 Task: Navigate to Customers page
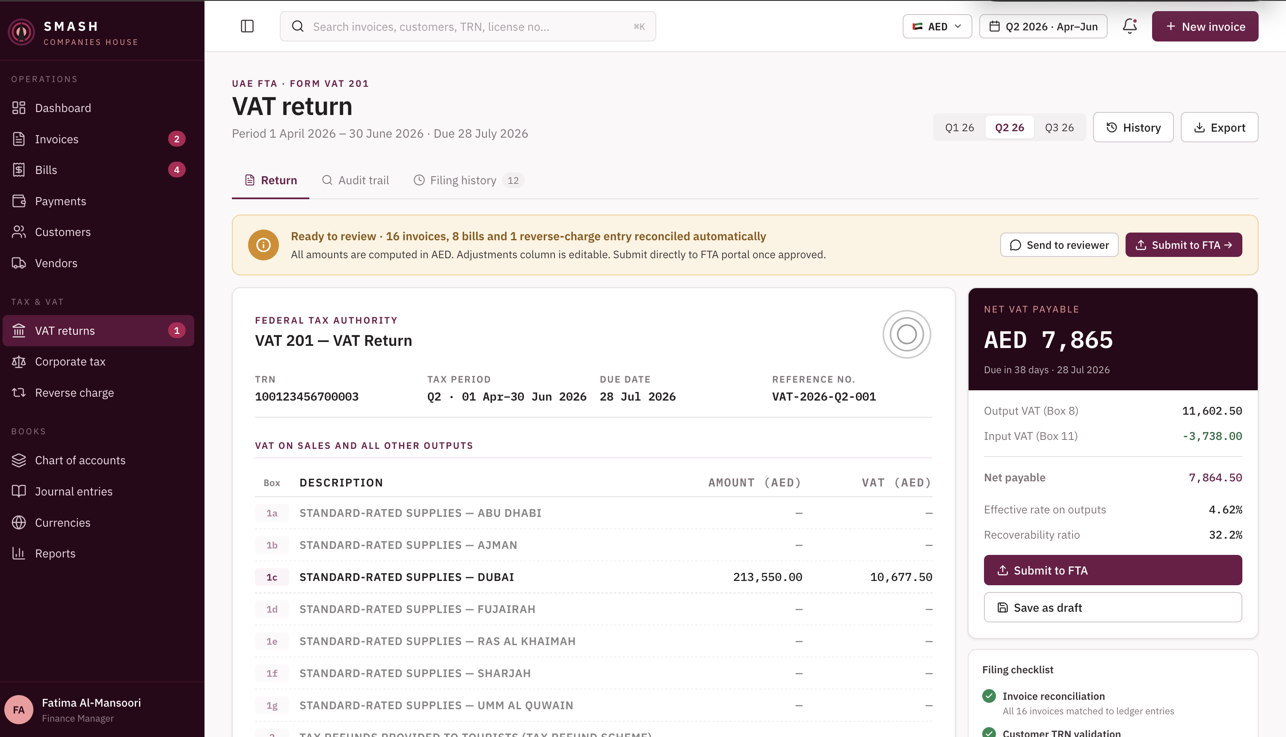pyautogui.click(x=98, y=232)
